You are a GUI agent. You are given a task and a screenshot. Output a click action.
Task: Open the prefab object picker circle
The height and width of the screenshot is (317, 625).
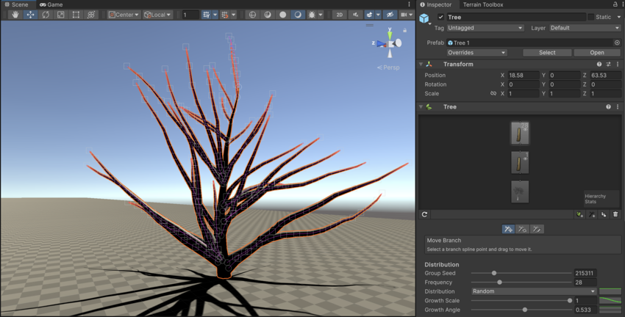click(x=616, y=43)
